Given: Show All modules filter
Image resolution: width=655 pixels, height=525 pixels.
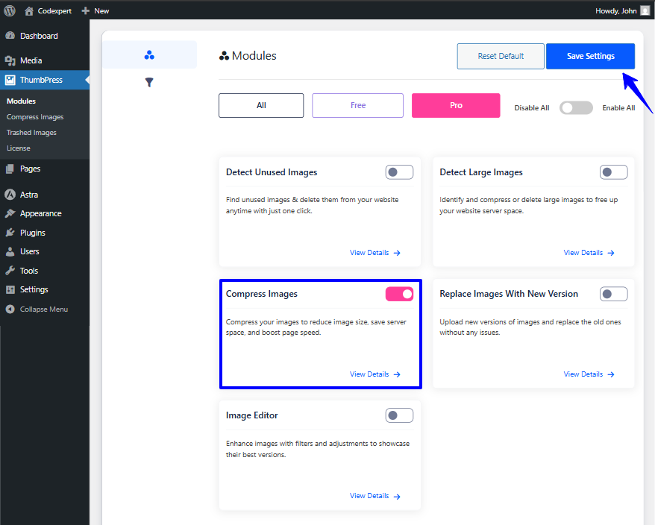Looking at the screenshot, I should (x=261, y=105).
